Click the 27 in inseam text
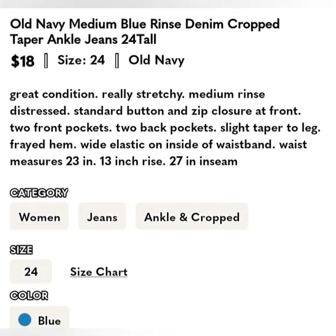Viewport: 336px width, 336px height. (x=203, y=161)
